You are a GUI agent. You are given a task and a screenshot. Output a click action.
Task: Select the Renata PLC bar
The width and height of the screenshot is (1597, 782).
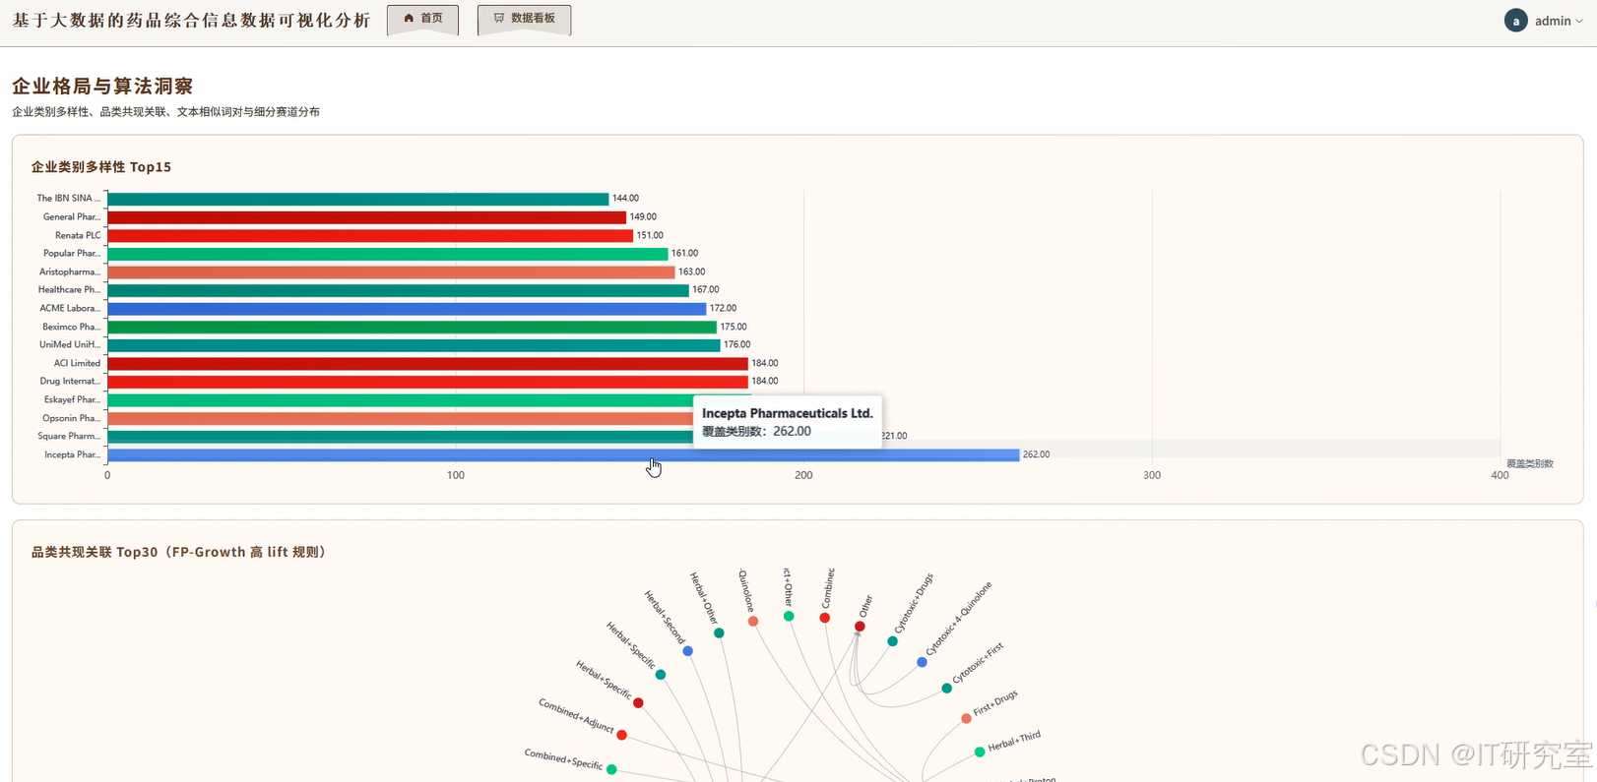(x=370, y=236)
